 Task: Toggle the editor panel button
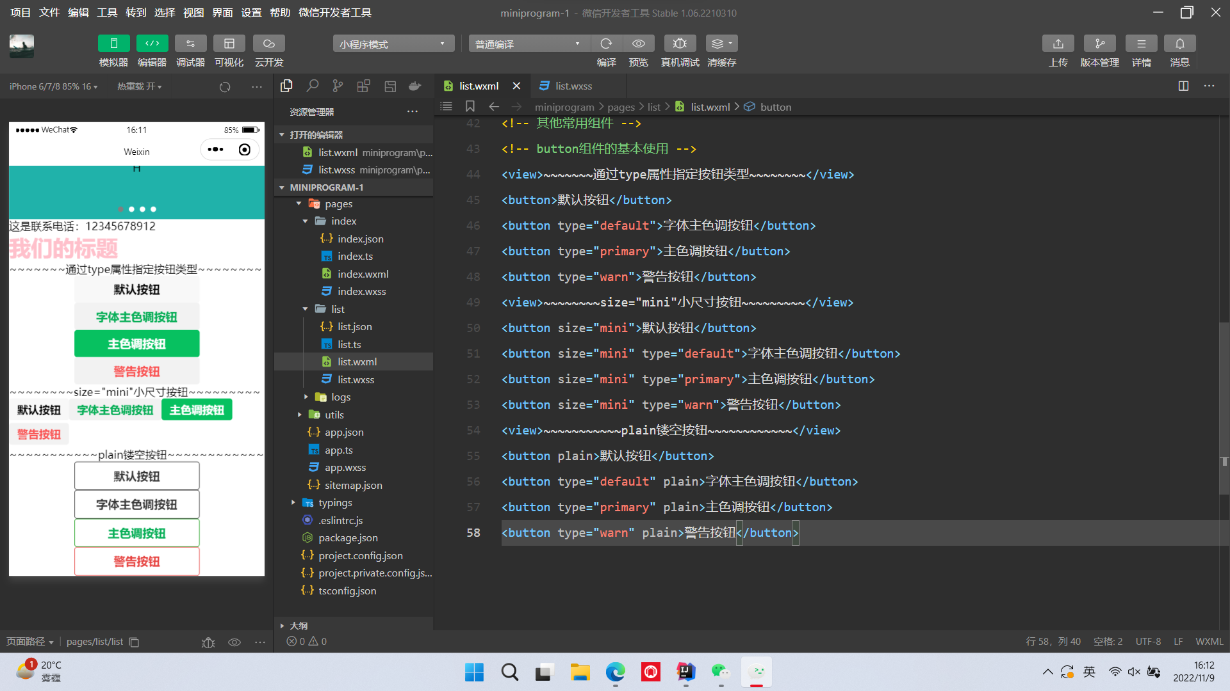point(152,44)
